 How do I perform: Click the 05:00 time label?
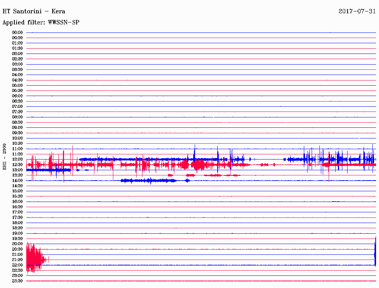17,85
